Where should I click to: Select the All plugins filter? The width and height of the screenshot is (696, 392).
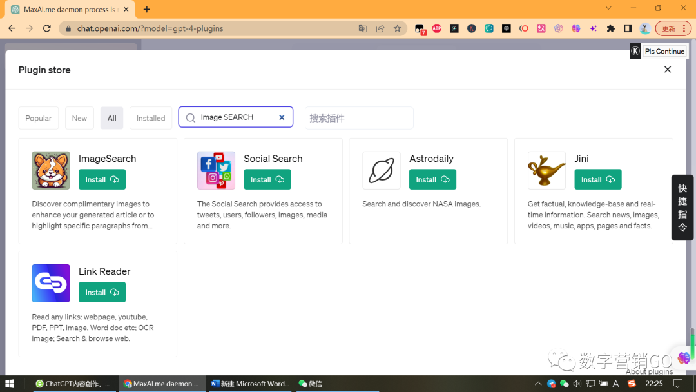(x=112, y=118)
